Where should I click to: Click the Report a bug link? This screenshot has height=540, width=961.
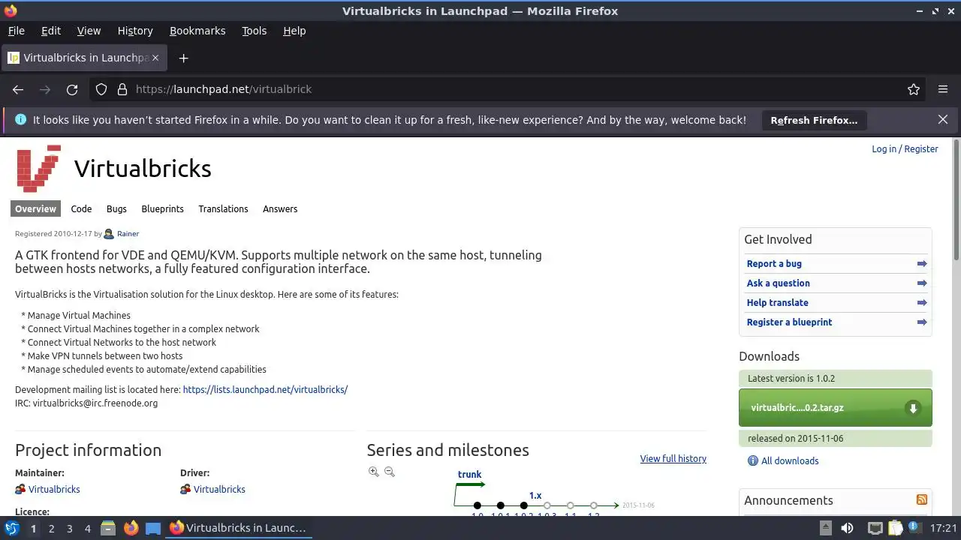coord(774,264)
